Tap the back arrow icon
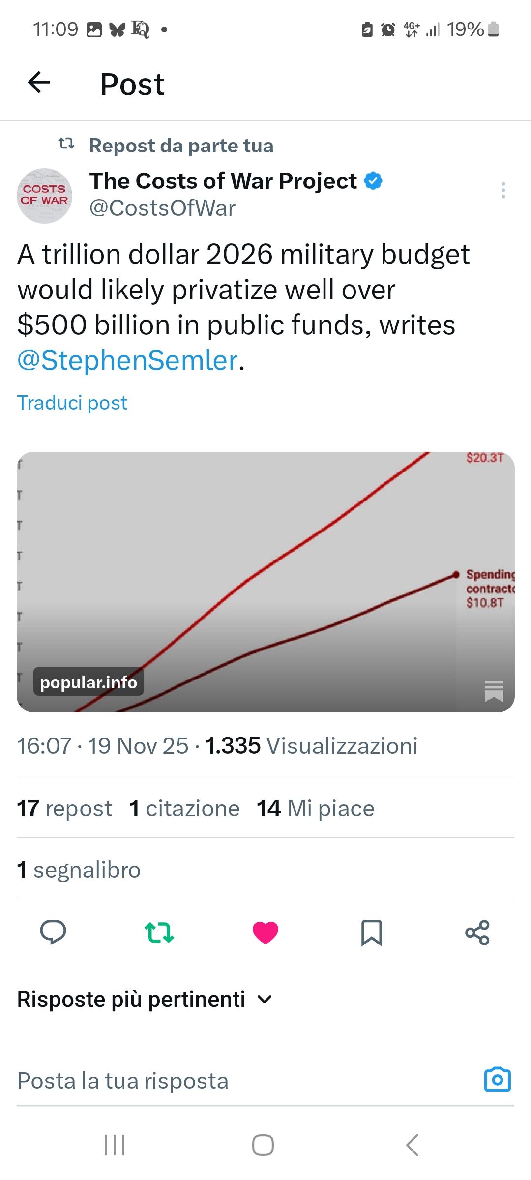Image resolution: width=531 pixels, height=1180 pixels. pyautogui.click(x=39, y=83)
